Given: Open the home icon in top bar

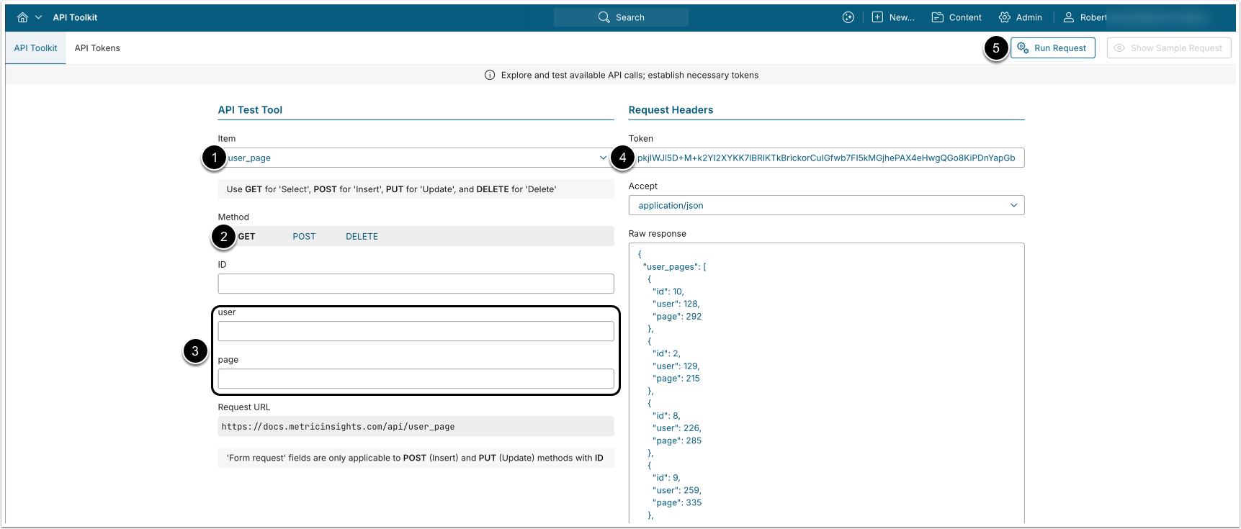Looking at the screenshot, I should 22,17.
